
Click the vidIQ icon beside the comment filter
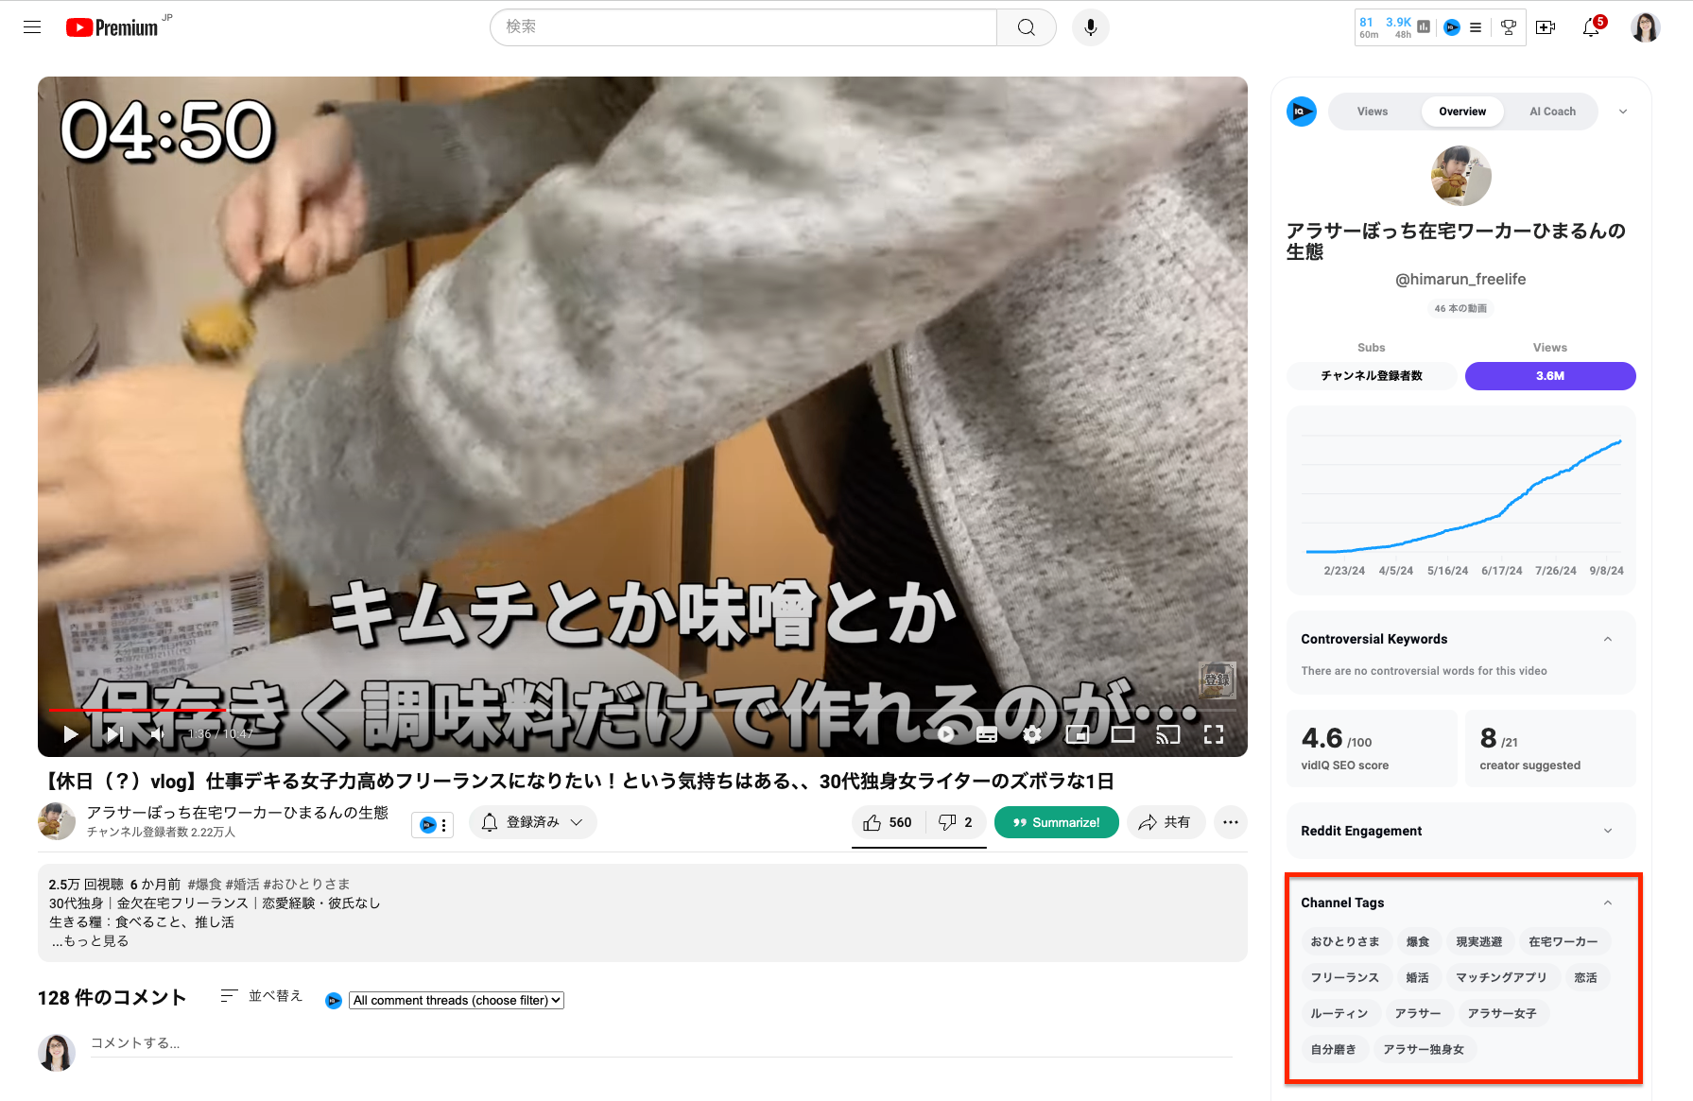pos(334,1001)
